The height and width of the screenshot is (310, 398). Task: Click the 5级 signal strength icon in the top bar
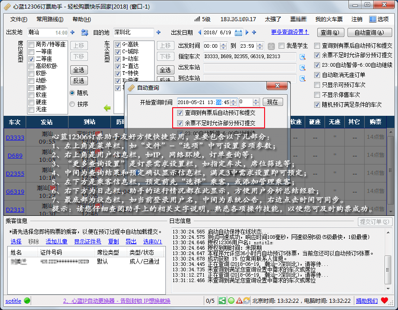pos(198,19)
